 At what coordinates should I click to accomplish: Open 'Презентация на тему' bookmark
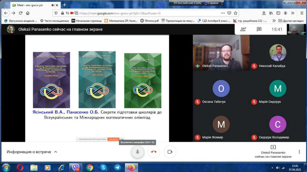point(178,21)
